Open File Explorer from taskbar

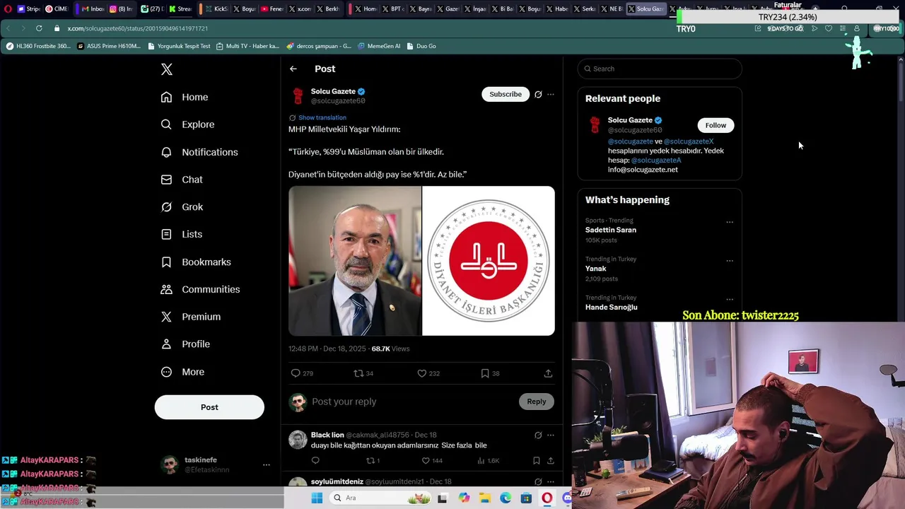tap(485, 498)
